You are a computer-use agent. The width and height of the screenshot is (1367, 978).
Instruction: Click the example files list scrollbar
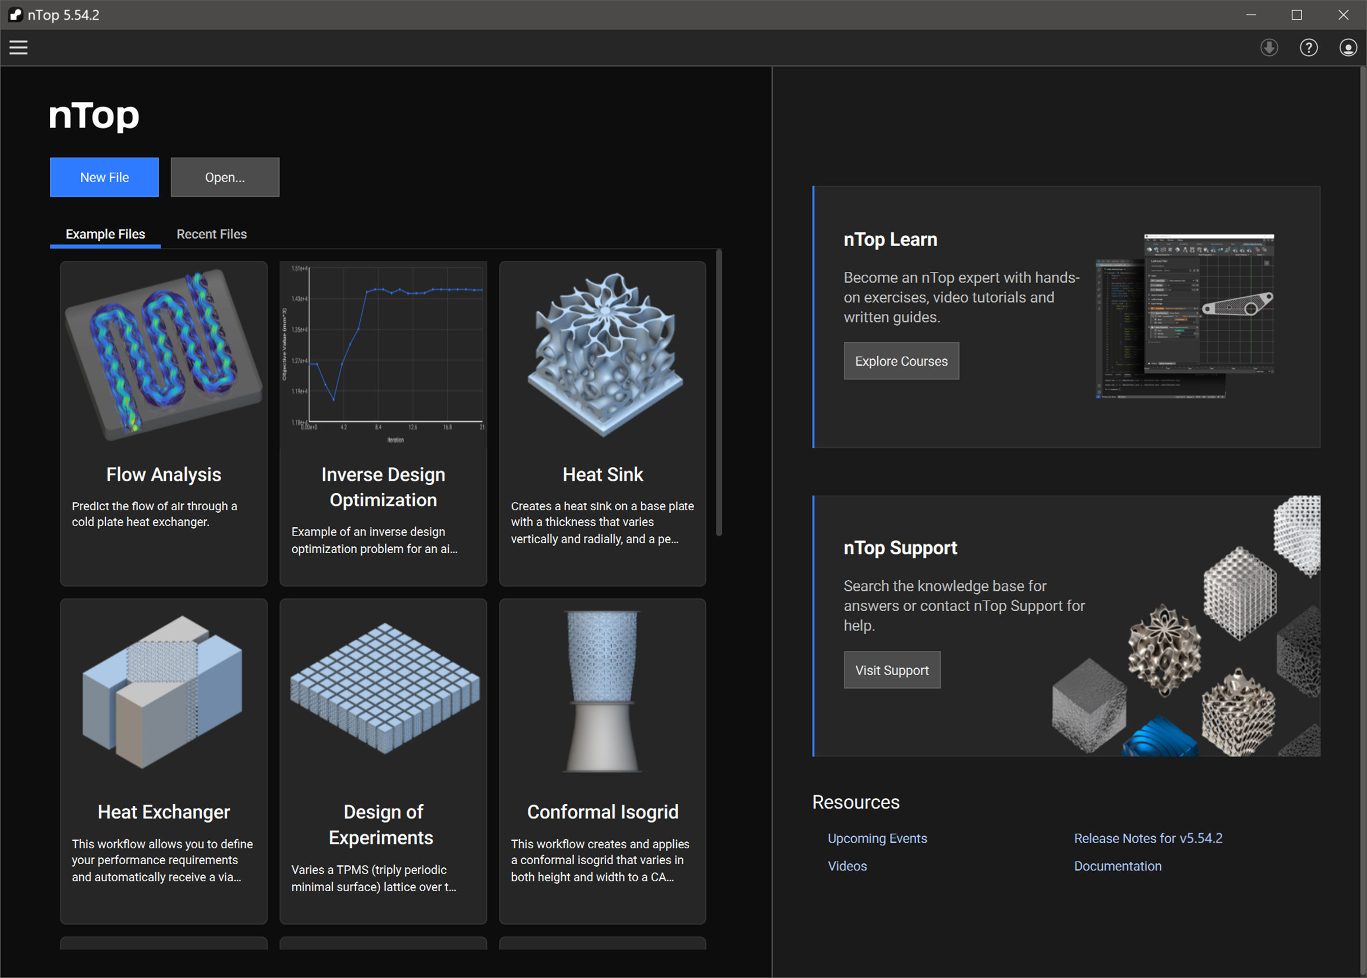719,393
